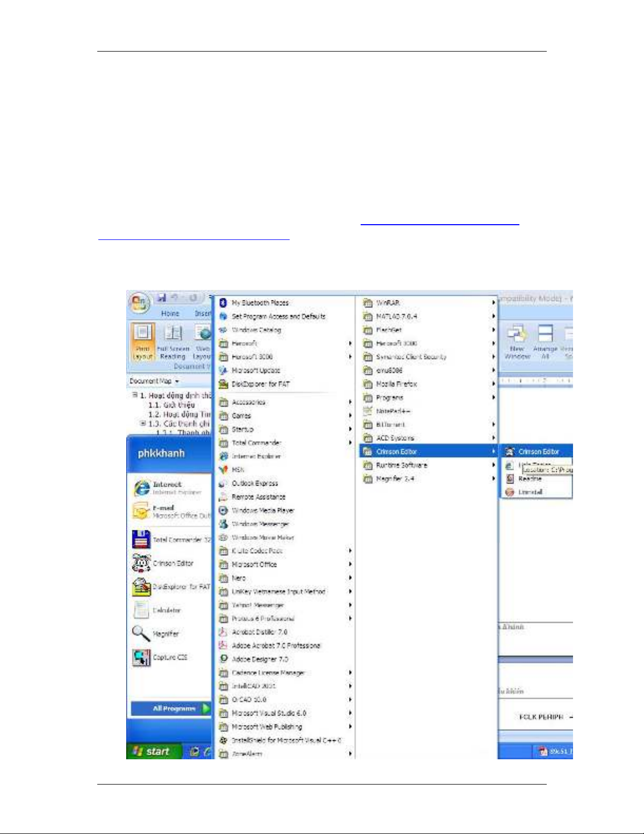
Task: Click the Windows start button
Action: point(154,751)
